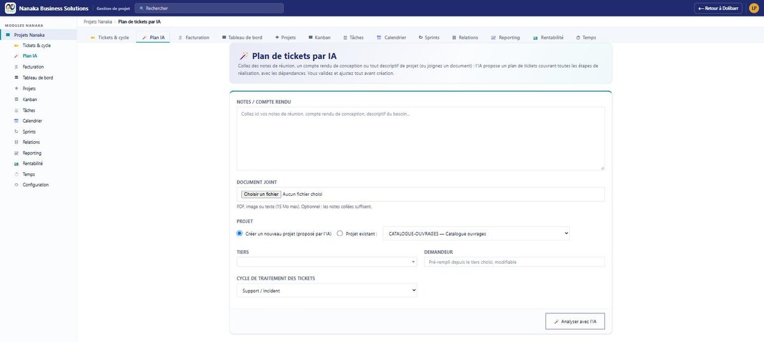Click the Tableau de bord tab icon
764x342 pixels.
click(225, 38)
